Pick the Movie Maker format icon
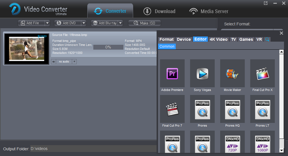 [x=232, y=73]
